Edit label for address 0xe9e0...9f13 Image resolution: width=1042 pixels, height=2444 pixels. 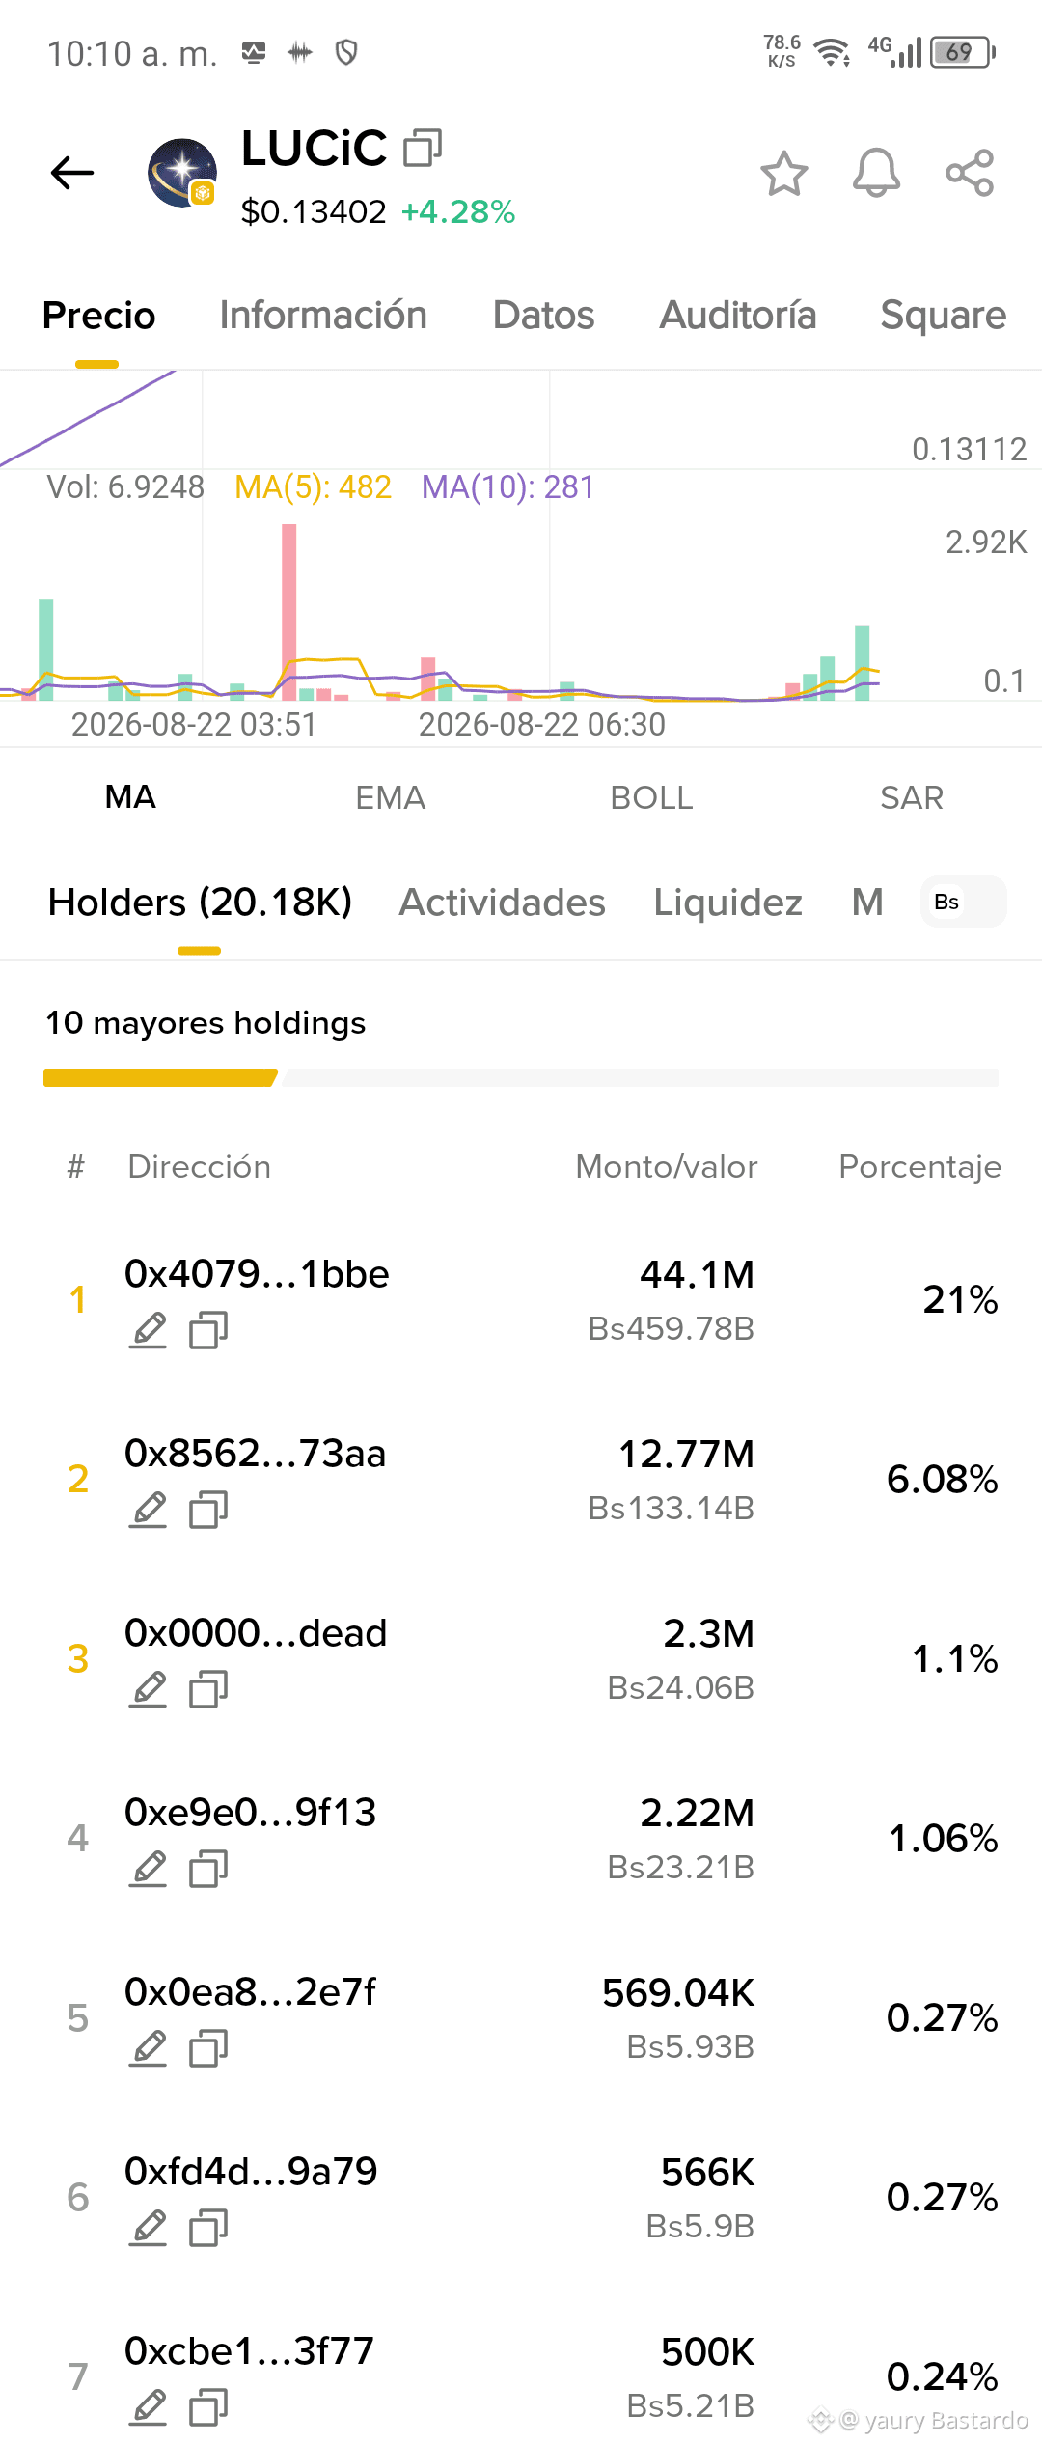pos(149,1869)
